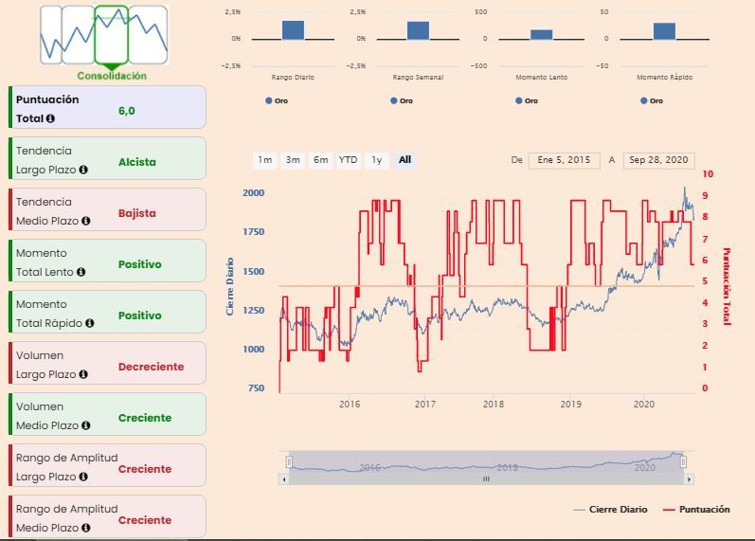Select the 3m range button
This screenshot has height=541, width=755.
(x=293, y=160)
